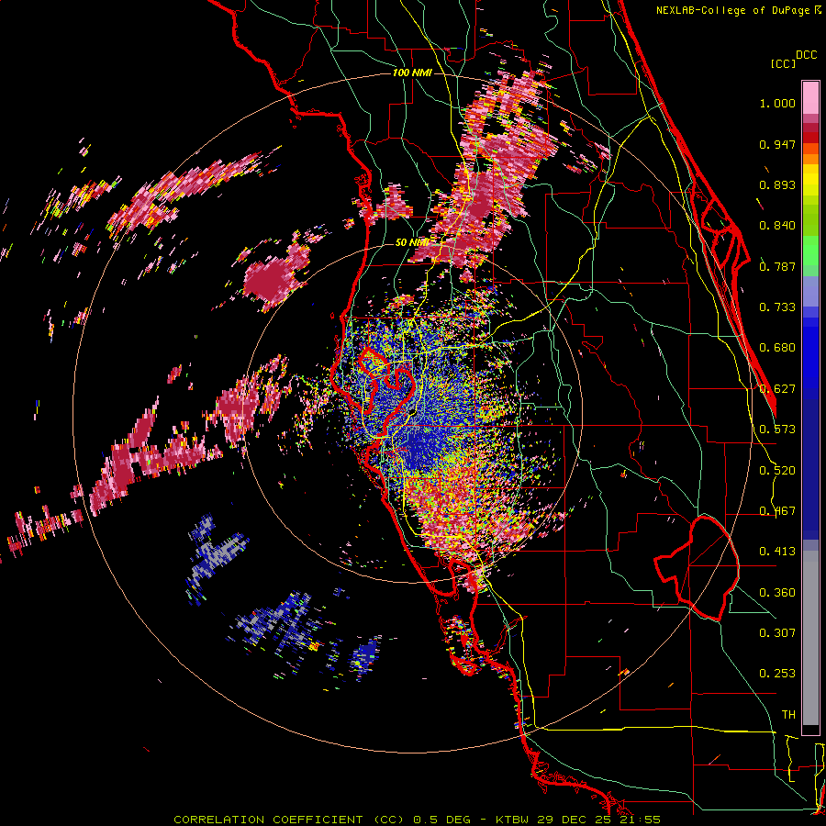Click the CORRELATION COEFFICIENT (CC) caption text
Screen dimensions: 826x826
click(289, 820)
